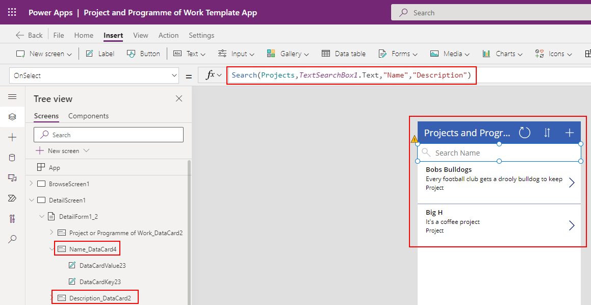The image size is (591, 305).
Task: Open the Charts dropdown
Action: click(x=502, y=54)
